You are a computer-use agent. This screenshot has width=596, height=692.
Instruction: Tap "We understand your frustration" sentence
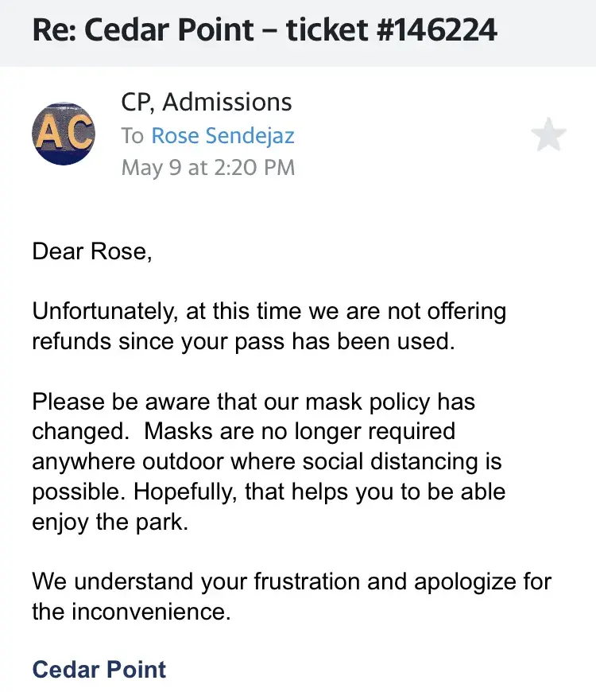(x=291, y=581)
